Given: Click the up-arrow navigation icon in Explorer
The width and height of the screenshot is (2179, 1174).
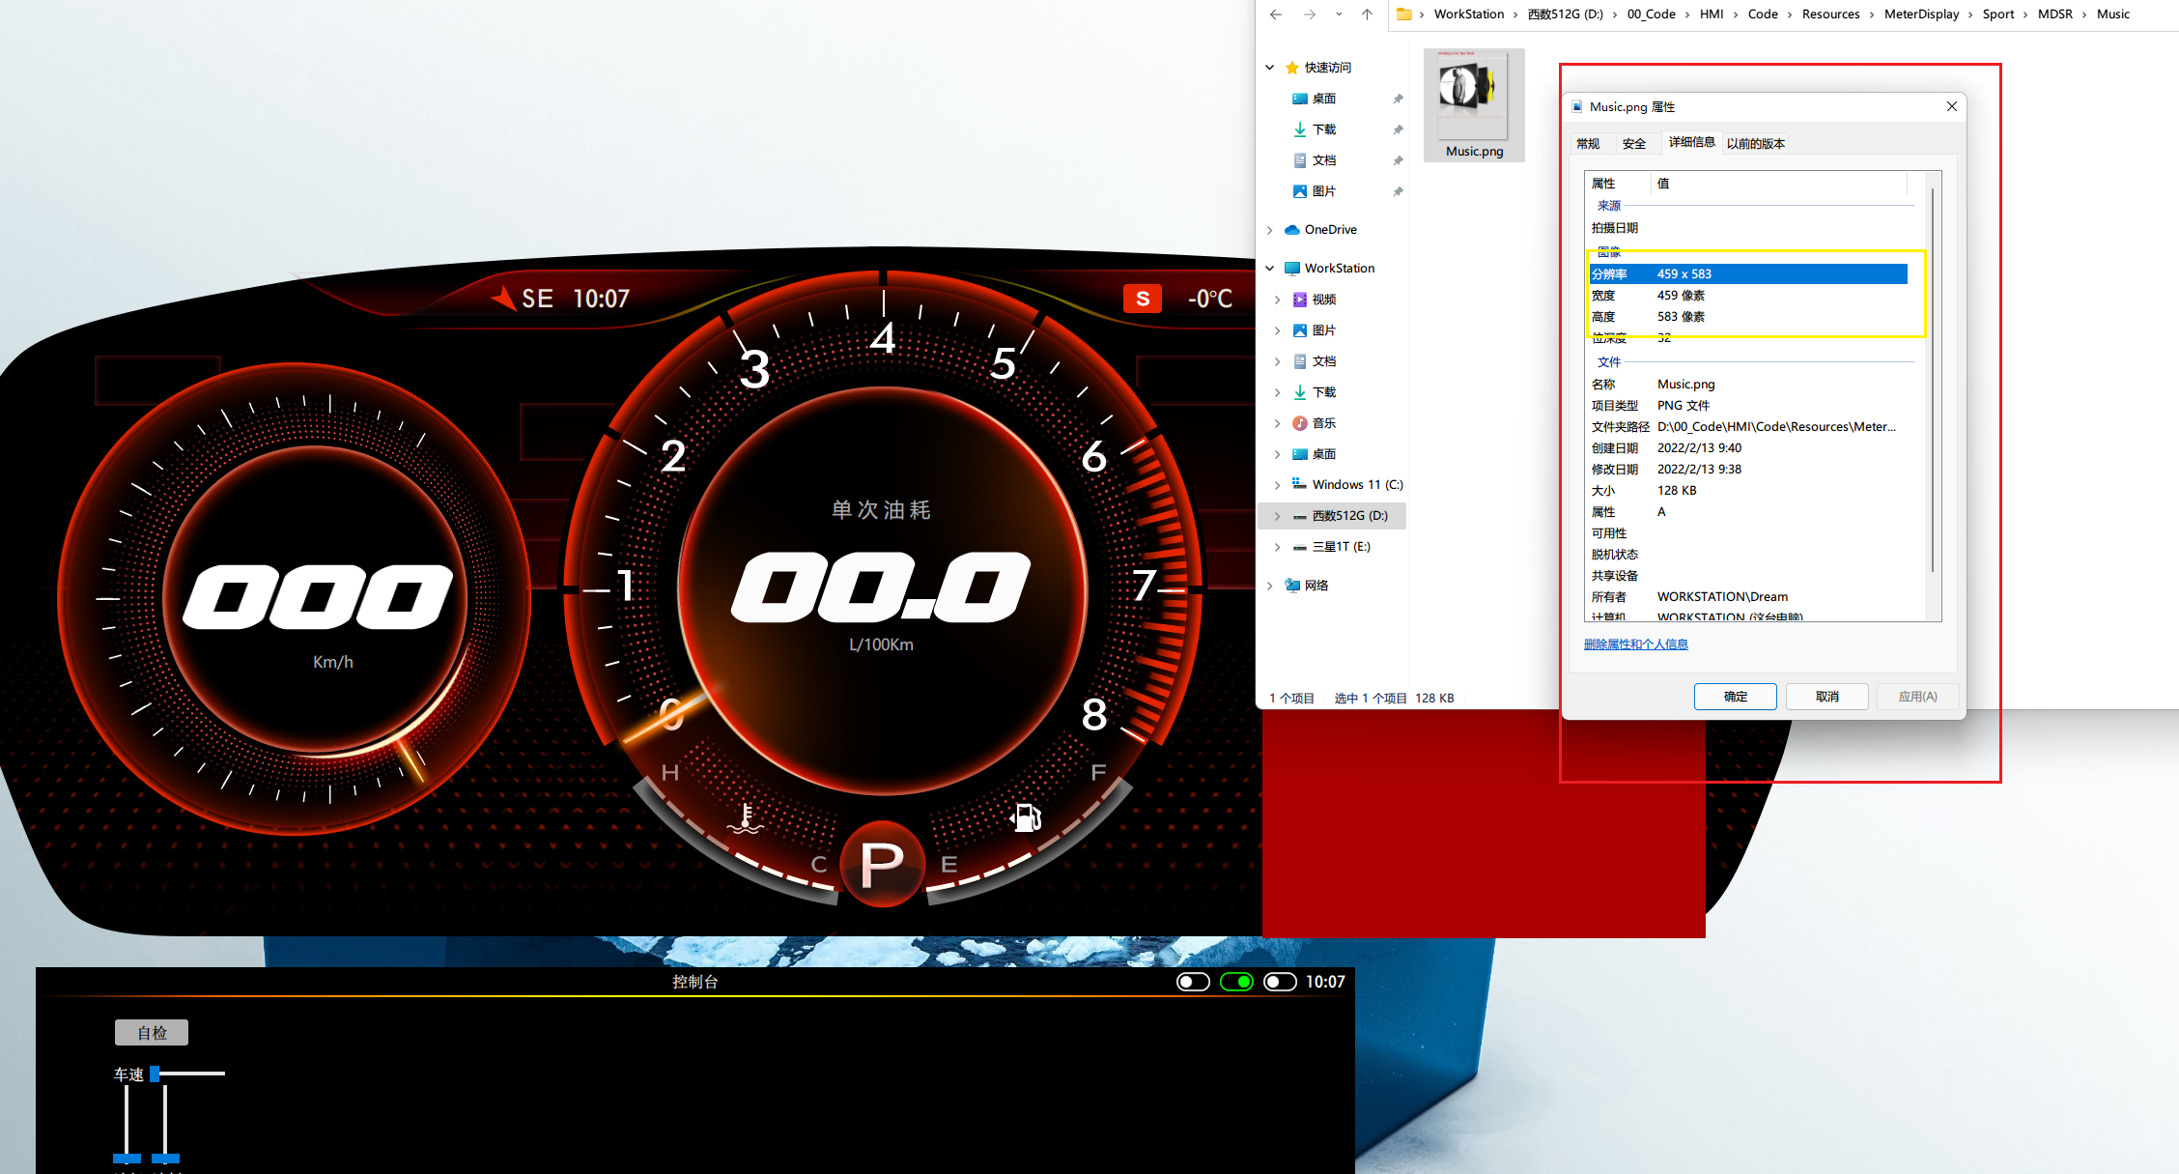Looking at the screenshot, I should [1367, 14].
